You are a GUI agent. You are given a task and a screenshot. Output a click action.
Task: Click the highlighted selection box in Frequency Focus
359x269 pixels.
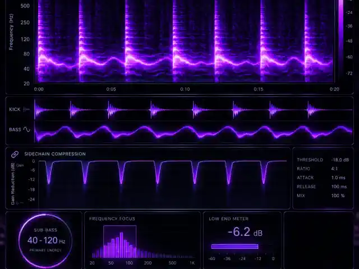click(x=119, y=242)
